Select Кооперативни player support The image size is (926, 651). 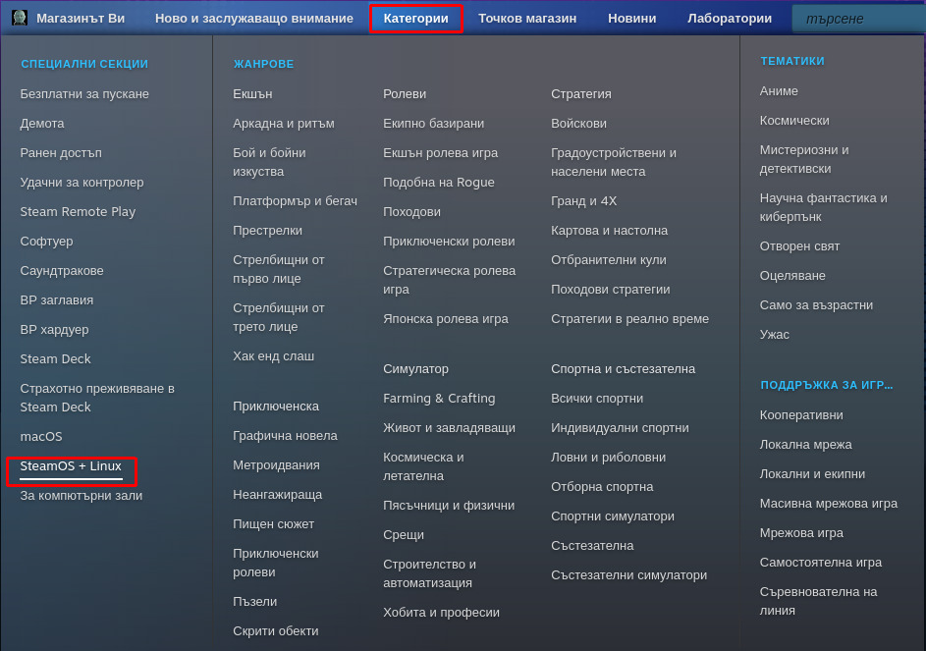[x=801, y=415]
